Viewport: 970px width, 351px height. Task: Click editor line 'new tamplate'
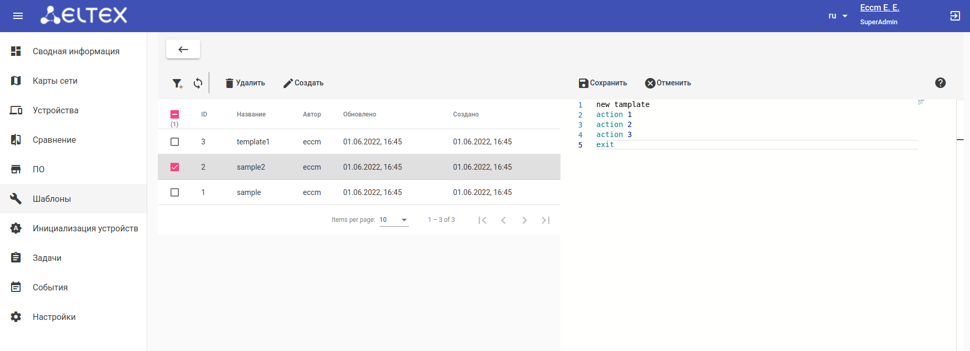623,104
